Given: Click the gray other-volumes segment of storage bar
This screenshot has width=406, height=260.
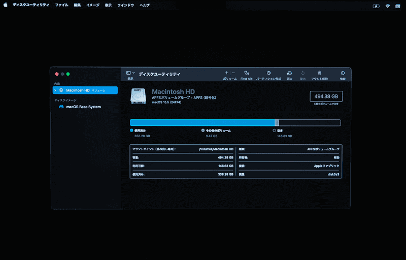Looking at the screenshot, I should click(277, 123).
